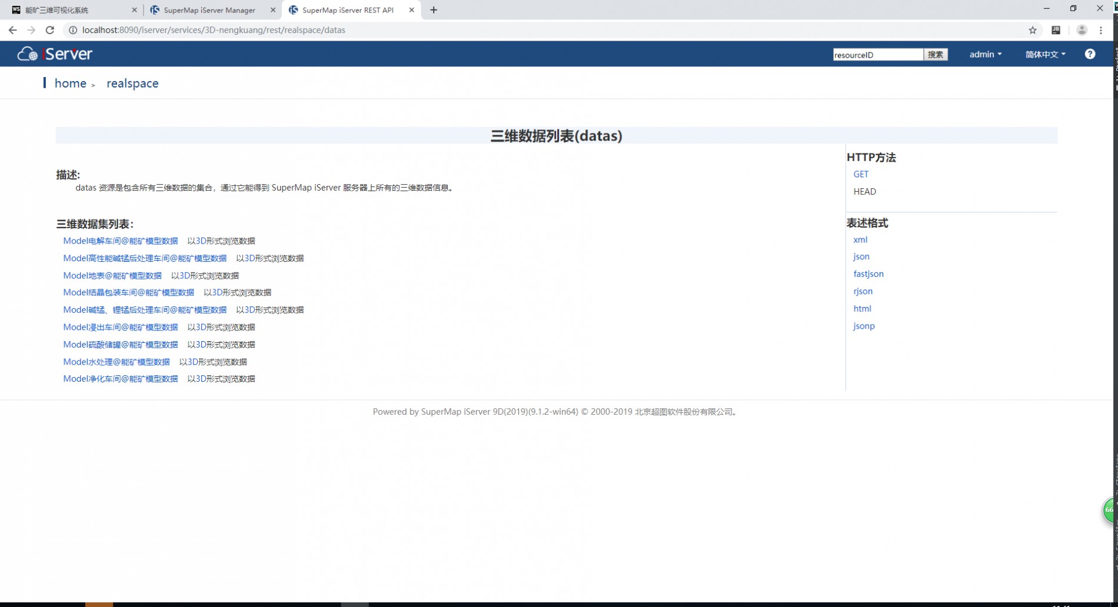This screenshot has height=607, width=1118.
Task: Open Model浸出车间@能矿模型数据 link
Action: click(121, 327)
